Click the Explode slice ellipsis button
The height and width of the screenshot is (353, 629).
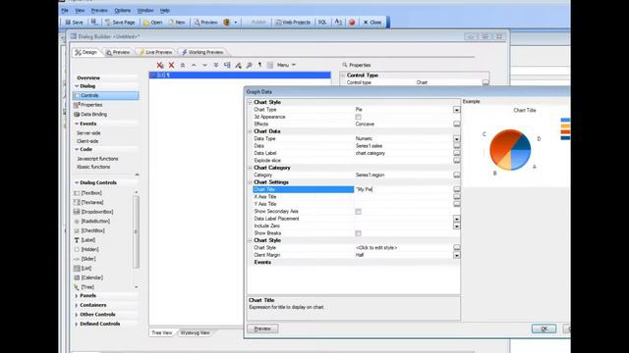click(x=456, y=161)
